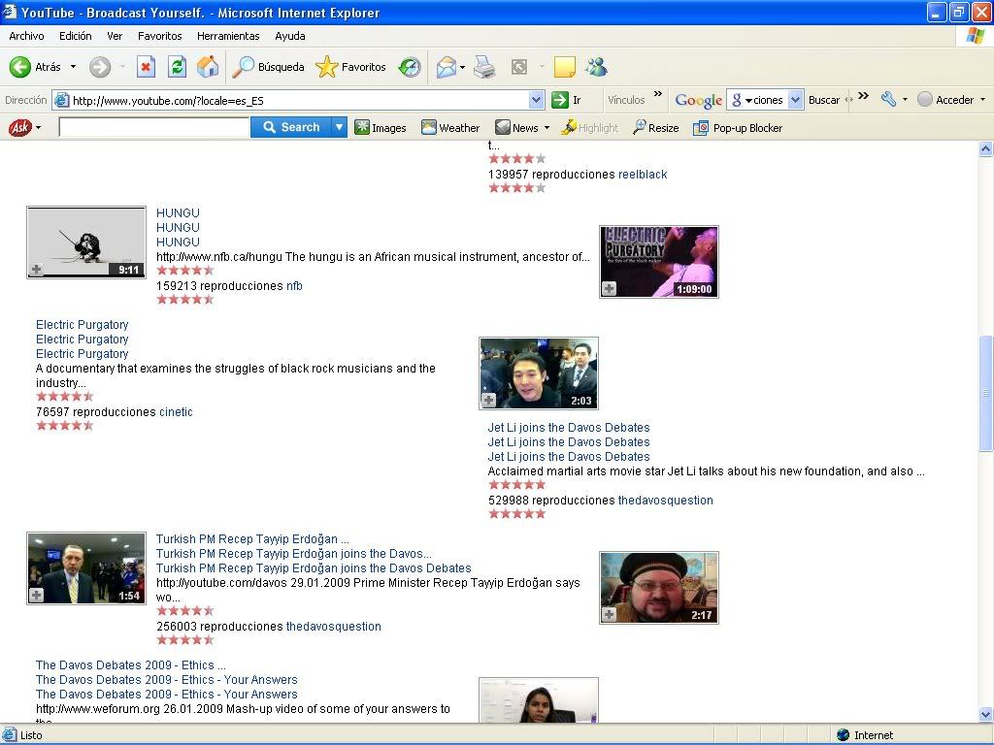The image size is (994, 745).
Task: Click the Ask toolbar Resize button
Action: [x=655, y=128]
